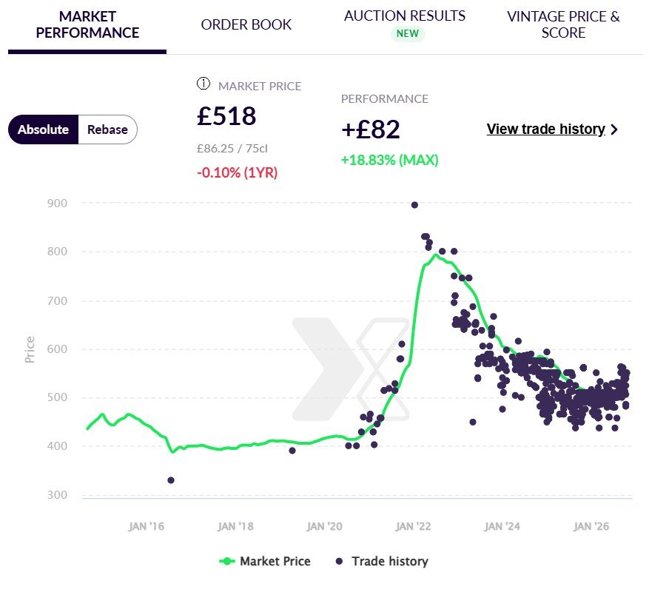This screenshot has height=592, width=649.
Task: Click the green Market Price legend marker
Action: 227,562
